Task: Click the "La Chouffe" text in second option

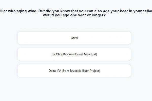Action: [59, 54]
